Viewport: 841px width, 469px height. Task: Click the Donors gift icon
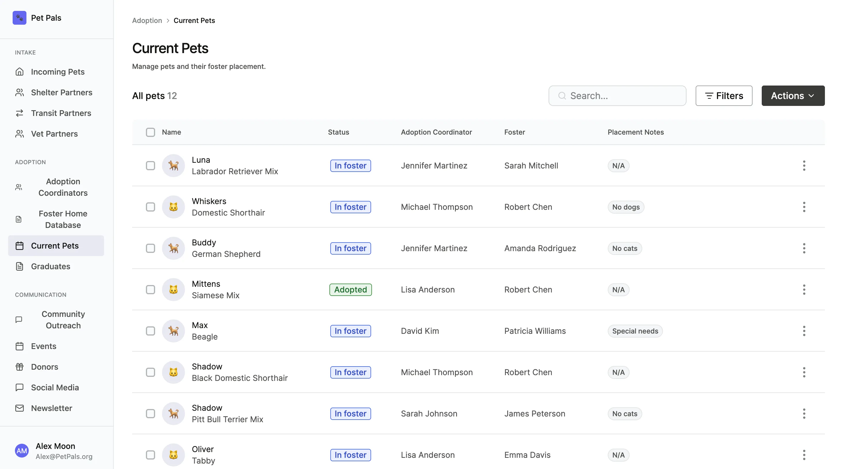(20, 367)
